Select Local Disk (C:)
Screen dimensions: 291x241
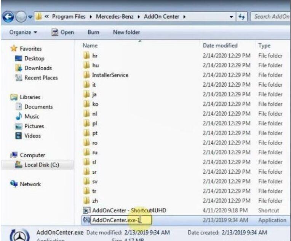[x=37, y=165]
